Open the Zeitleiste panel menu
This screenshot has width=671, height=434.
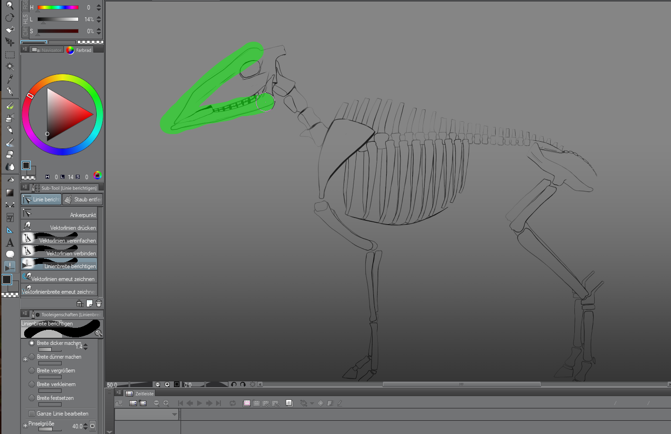(119, 393)
